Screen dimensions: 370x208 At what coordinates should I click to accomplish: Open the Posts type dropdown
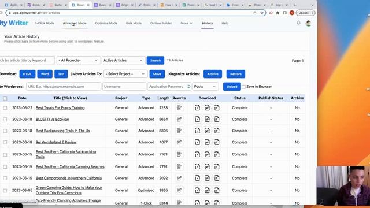tap(205, 86)
